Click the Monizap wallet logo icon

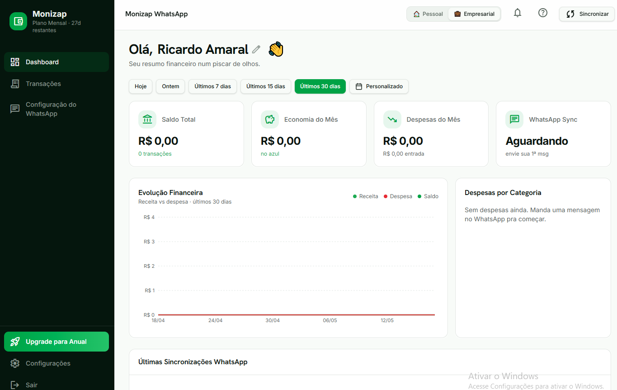pyautogui.click(x=19, y=21)
